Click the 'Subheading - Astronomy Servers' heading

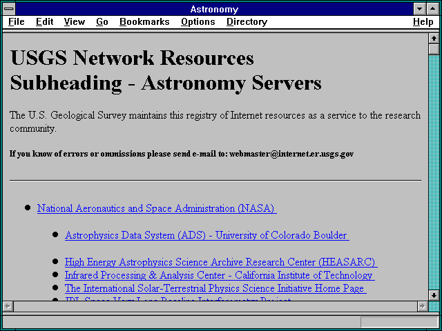click(x=166, y=83)
